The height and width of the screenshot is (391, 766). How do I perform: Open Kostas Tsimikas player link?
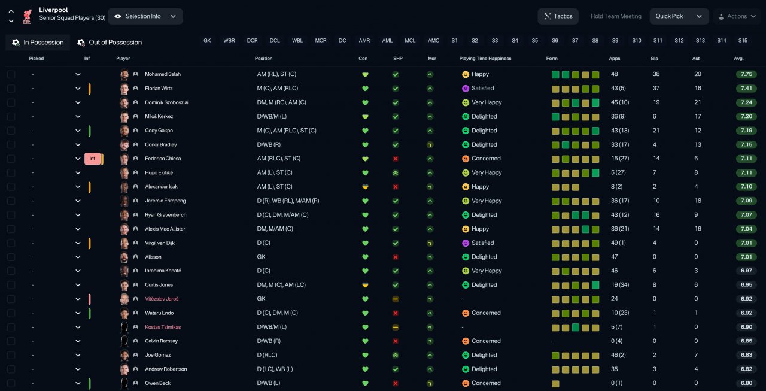163,327
